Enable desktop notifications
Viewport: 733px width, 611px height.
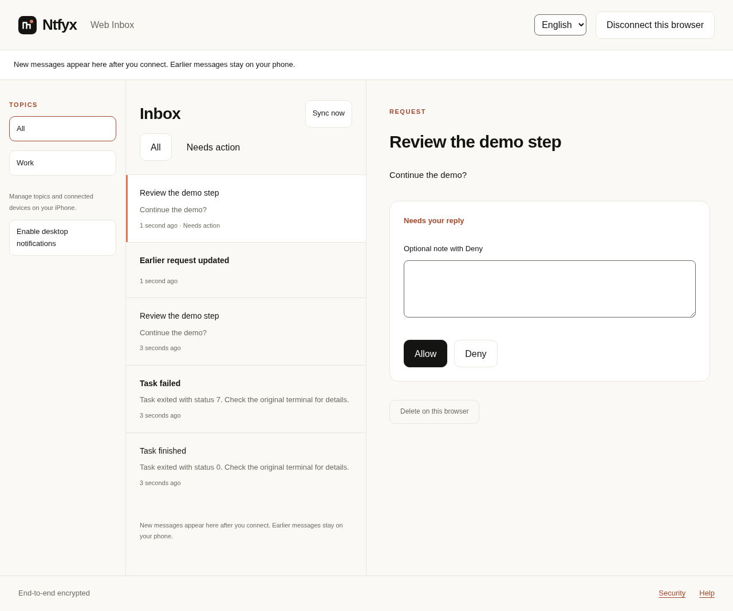click(x=62, y=237)
